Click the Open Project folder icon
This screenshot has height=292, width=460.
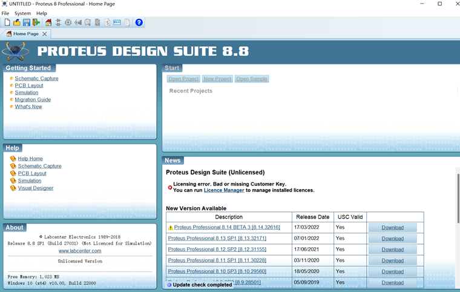click(x=17, y=22)
